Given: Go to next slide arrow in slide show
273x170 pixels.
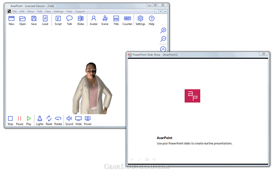Looking at the screenshot, I should tap(154, 159).
